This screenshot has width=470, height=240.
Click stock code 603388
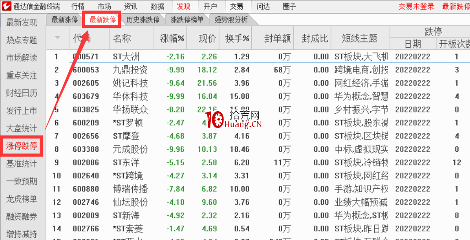click(x=86, y=149)
